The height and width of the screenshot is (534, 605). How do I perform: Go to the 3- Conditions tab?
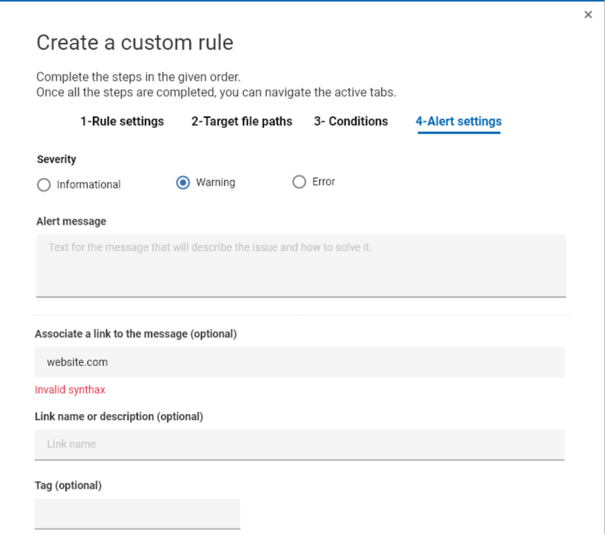pos(351,121)
